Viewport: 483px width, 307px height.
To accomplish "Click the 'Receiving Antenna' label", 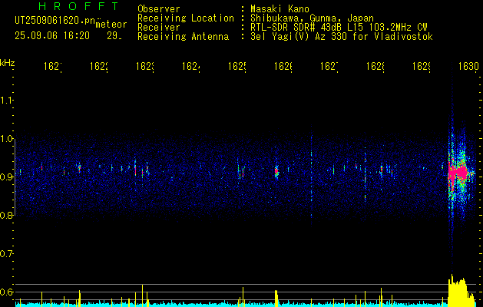I will tap(184, 37).
